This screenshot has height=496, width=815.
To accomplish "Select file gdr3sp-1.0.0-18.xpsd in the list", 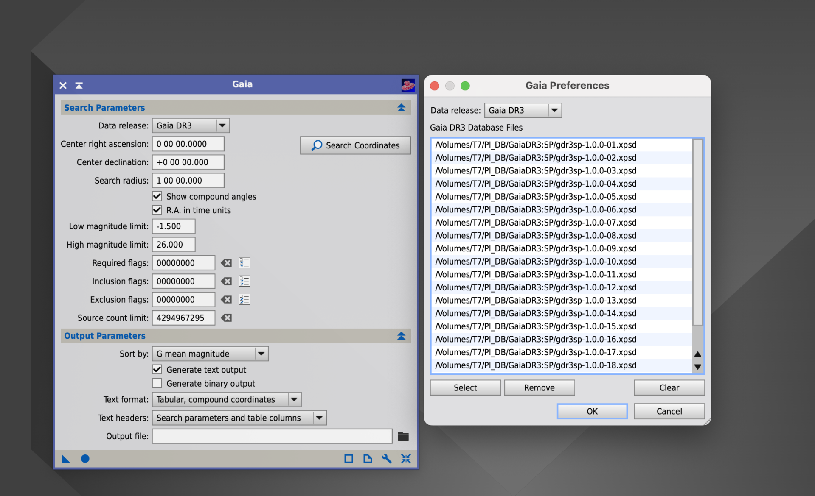I will click(562, 365).
